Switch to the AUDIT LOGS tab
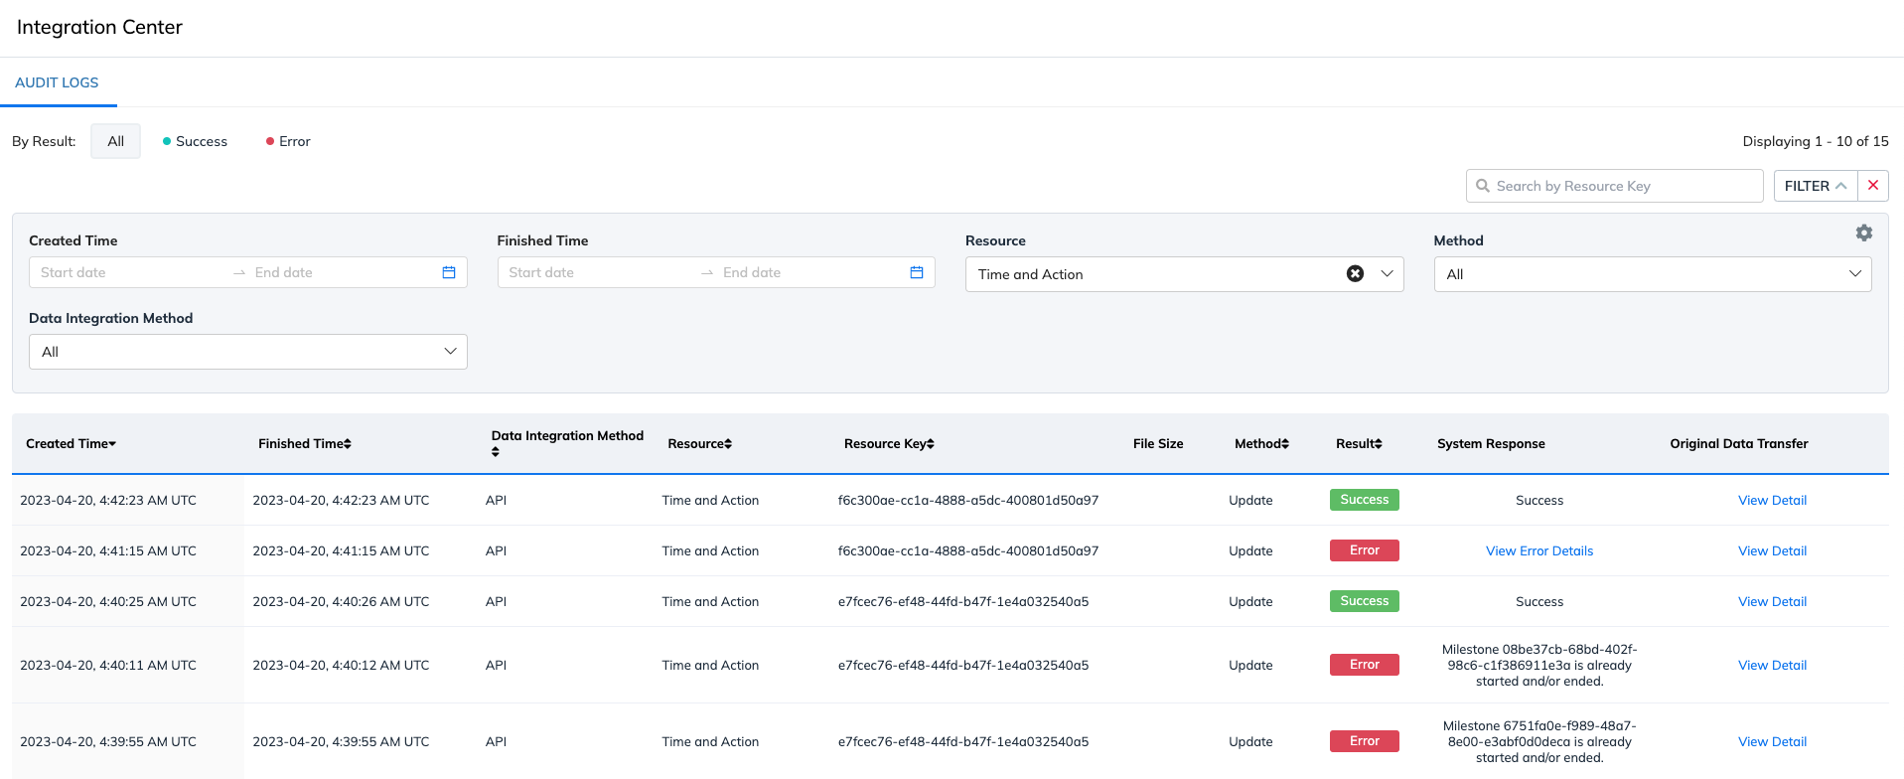The width and height of the screenshot is (1904, 779). click(x=57, y=82)
